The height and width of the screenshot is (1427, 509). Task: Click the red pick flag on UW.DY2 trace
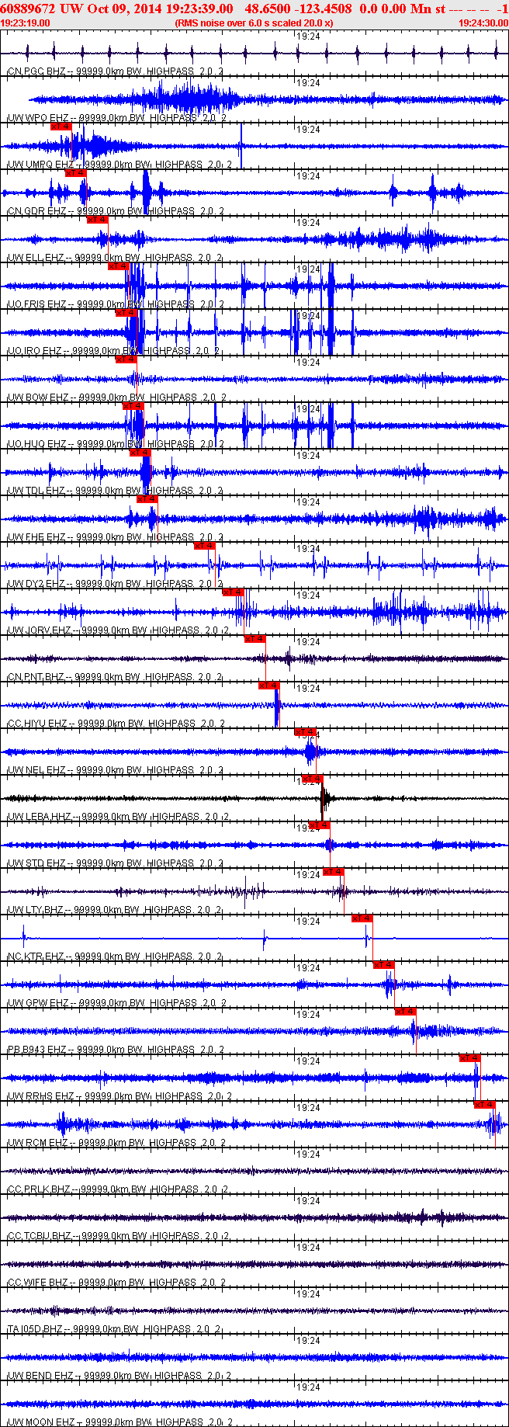(x=204, y=545)
